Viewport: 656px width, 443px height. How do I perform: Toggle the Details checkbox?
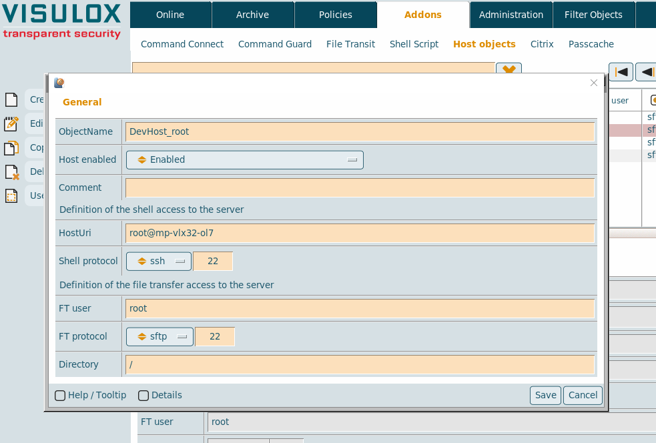click(143, 396)
